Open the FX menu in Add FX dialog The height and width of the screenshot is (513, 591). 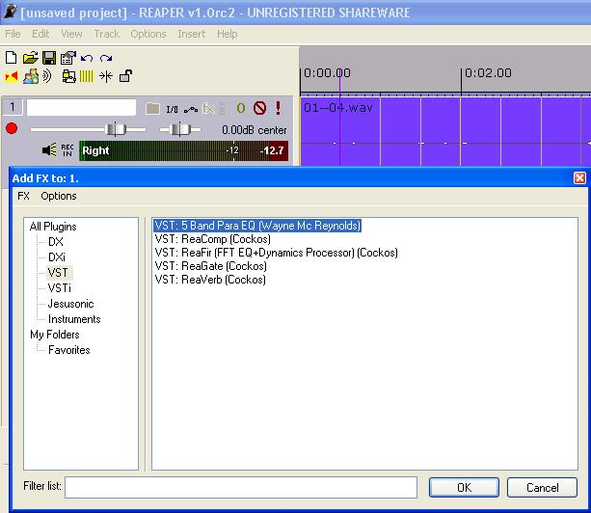23,196
